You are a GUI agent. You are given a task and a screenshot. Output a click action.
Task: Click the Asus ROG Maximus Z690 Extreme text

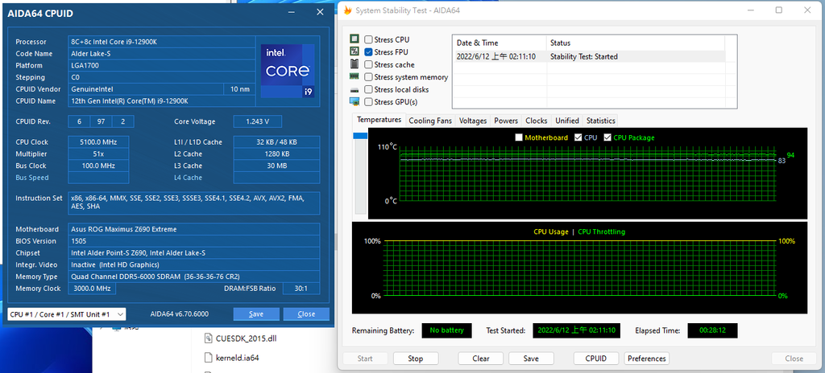tap(123, 229)
